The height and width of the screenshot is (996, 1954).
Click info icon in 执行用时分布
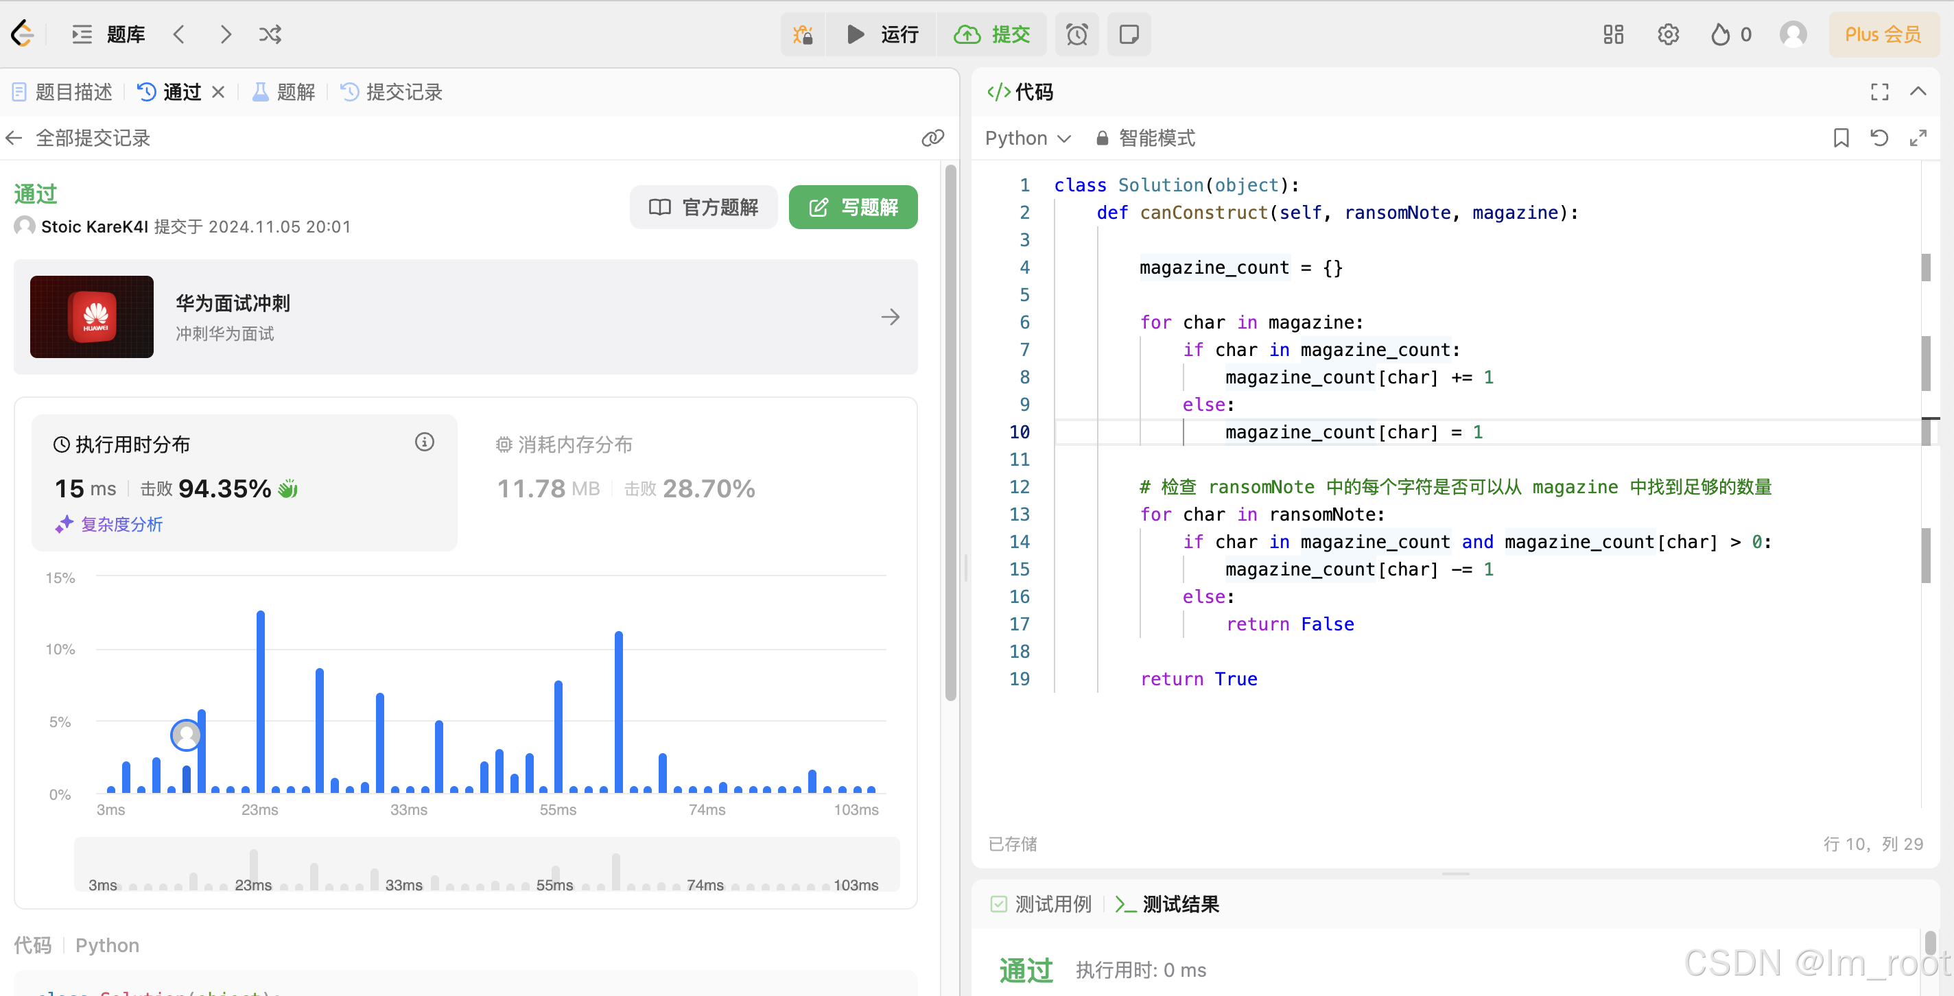424,442
